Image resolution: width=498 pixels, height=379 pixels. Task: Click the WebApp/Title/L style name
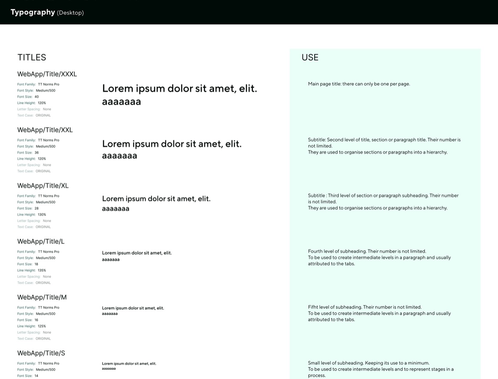41,242
